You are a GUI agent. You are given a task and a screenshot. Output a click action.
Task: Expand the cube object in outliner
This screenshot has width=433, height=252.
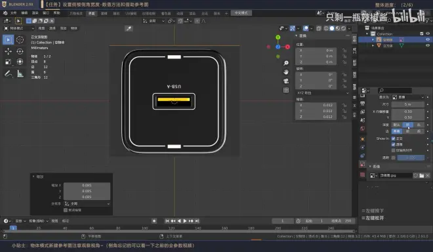coord(373,45)
